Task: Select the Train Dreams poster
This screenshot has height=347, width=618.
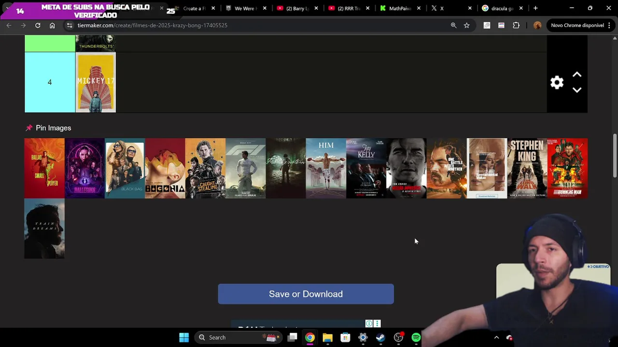Action: point(44,229)
